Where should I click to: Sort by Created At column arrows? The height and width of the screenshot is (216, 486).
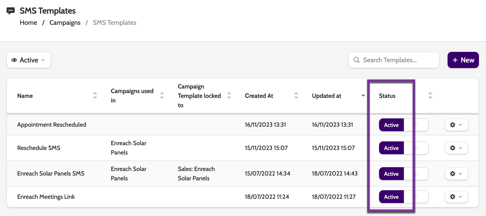(x=296, y=96)
